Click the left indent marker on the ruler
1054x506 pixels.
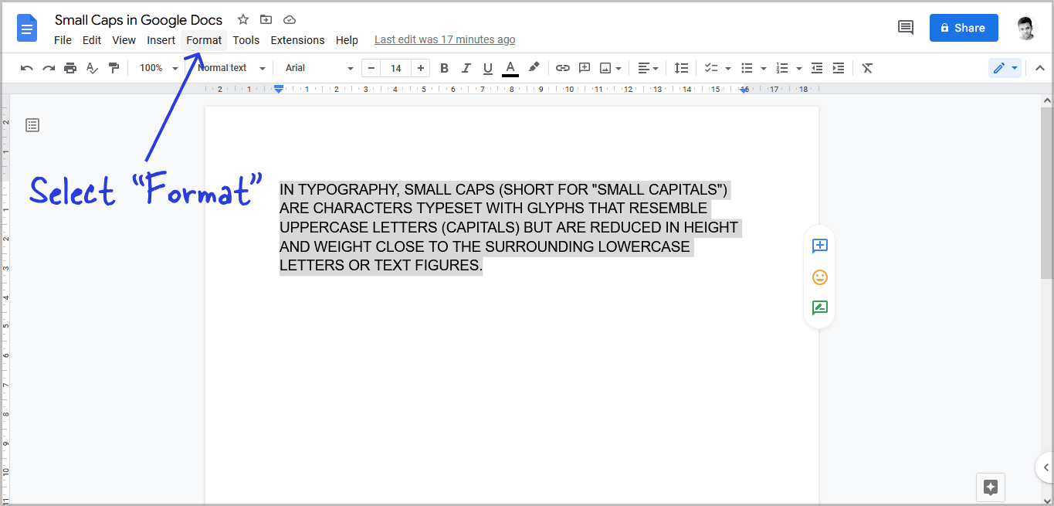279,90
